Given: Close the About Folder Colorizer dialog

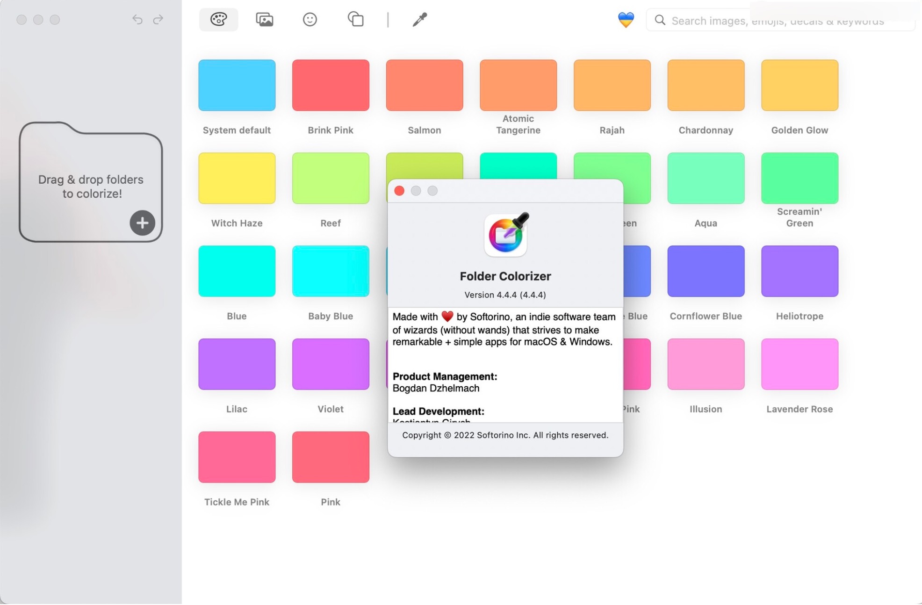Looking at the screenshot, I should coord(399,191).
